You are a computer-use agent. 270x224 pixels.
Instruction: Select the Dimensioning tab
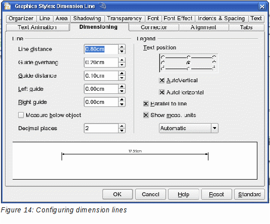point(98,27)
